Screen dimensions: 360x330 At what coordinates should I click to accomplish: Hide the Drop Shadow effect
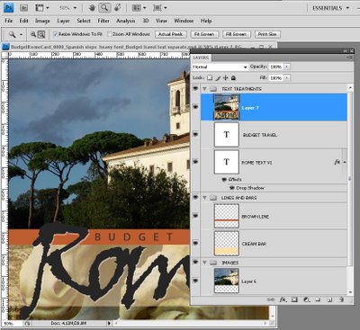tap(232, 188)
